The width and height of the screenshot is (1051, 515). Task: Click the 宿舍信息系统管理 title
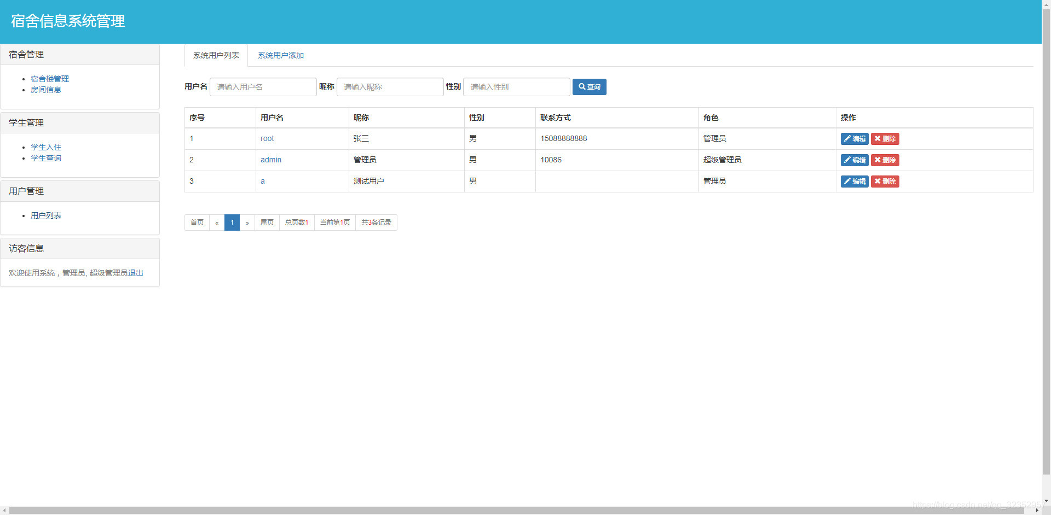coord(68,21)
